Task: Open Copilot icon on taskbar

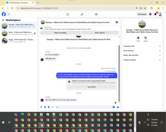Action: 16,114
